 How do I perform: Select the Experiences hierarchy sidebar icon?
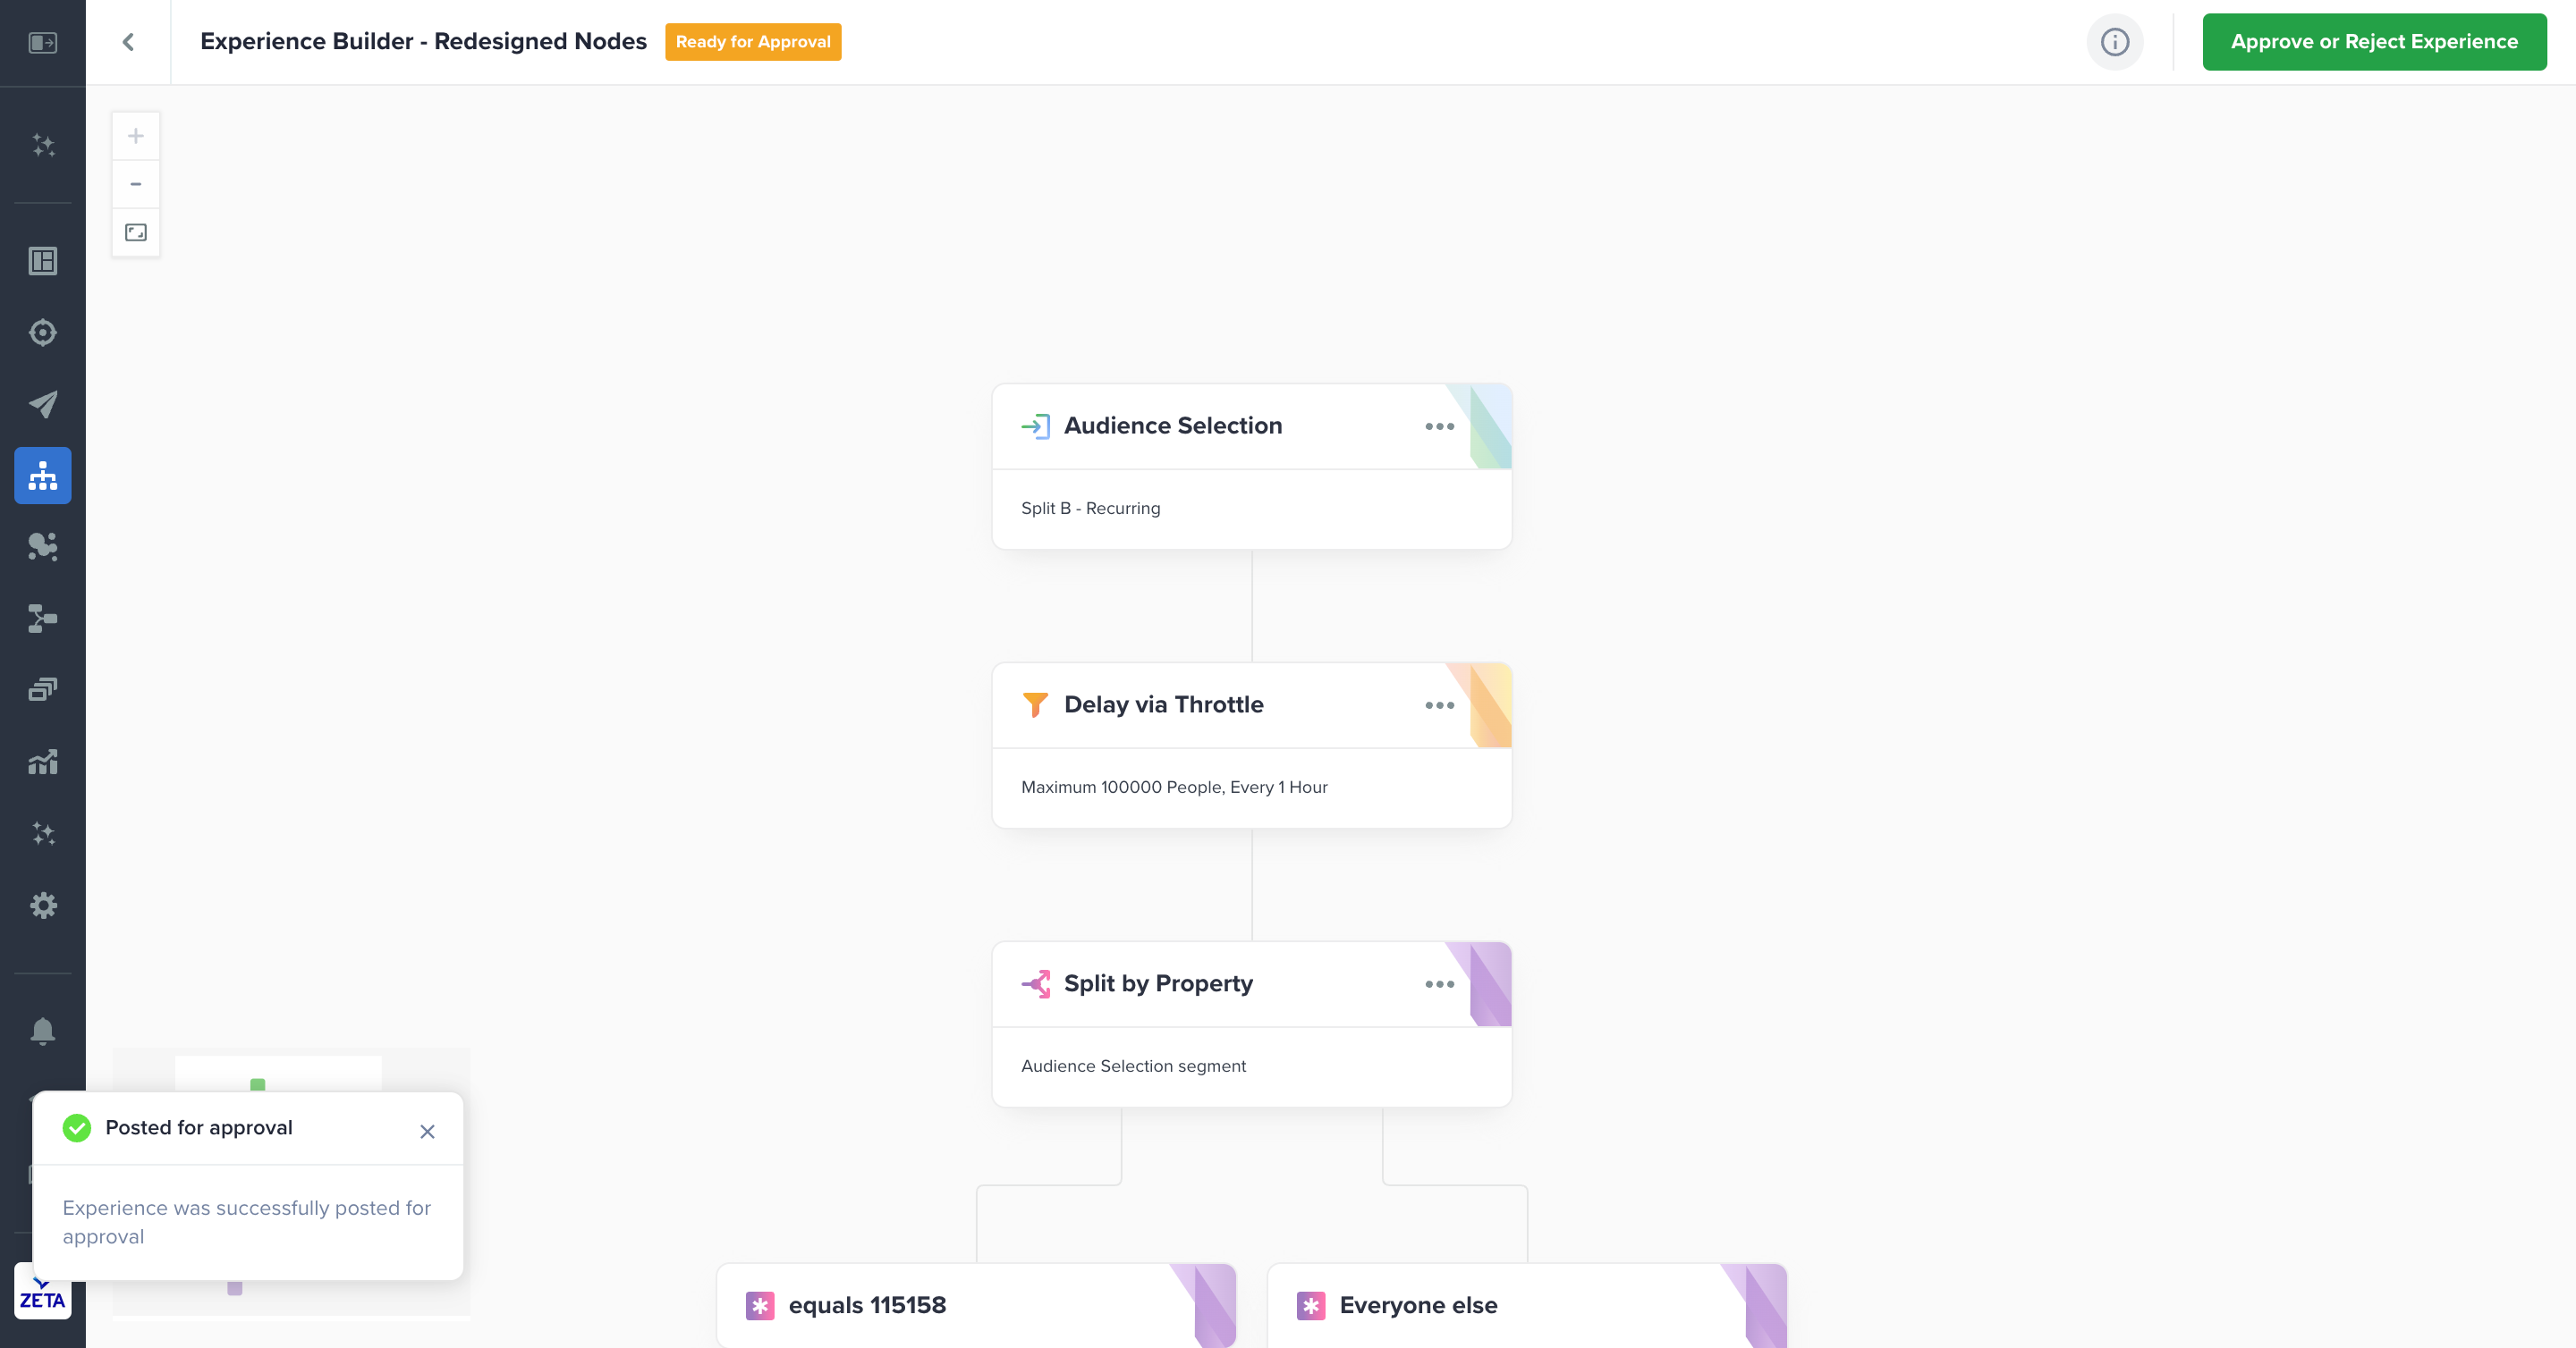(x=42, y=476)
